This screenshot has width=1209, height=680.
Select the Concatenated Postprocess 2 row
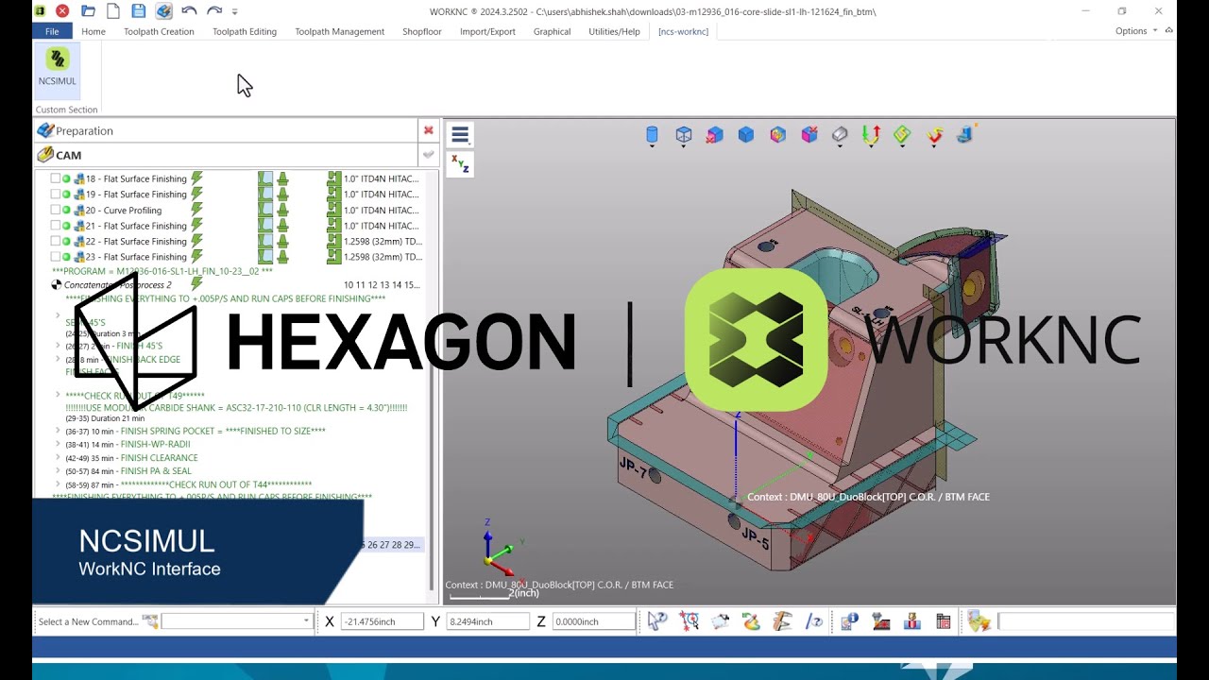click(x=235, y=284)
